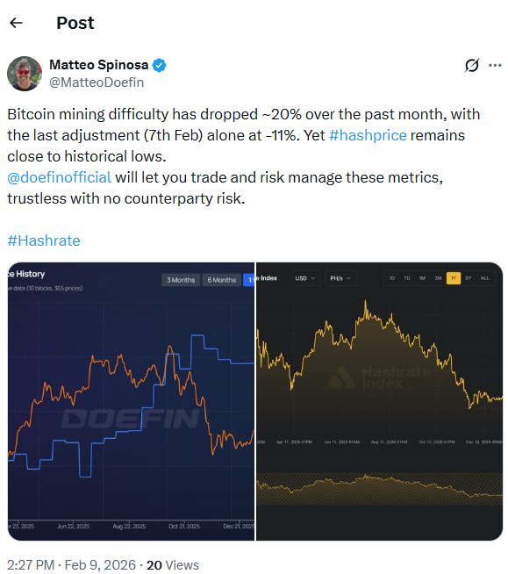The height and width of the screenshot is (574, 508).
Task: Go back using the left arrow
Action: point(16,23)
